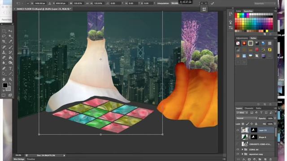The height and width of the screenshot is (161, 287).
Task: Open the Timeline tab
Action: [x=31, y=159]
